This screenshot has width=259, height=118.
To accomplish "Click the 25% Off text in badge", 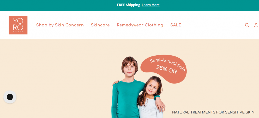I will pyautogui.click(x=166, y=70).
